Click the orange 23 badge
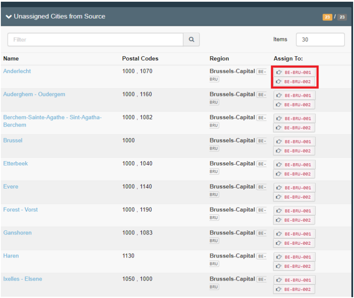The image size is (354, 298). (x=327, y=17)
